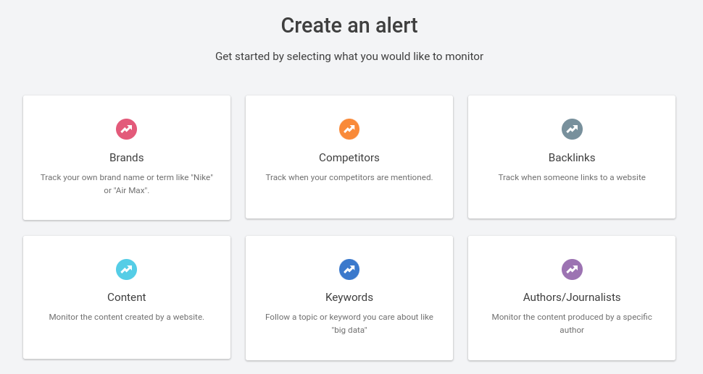The width and height of the screenshot is (703, 374).
Task: Choose the Authors/Journalists alert title
Action: (572, 297)
